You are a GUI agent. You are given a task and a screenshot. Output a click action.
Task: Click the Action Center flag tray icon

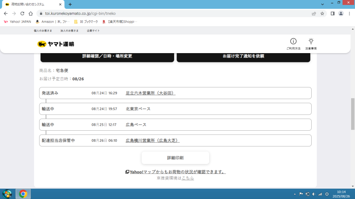click(301, 194)
